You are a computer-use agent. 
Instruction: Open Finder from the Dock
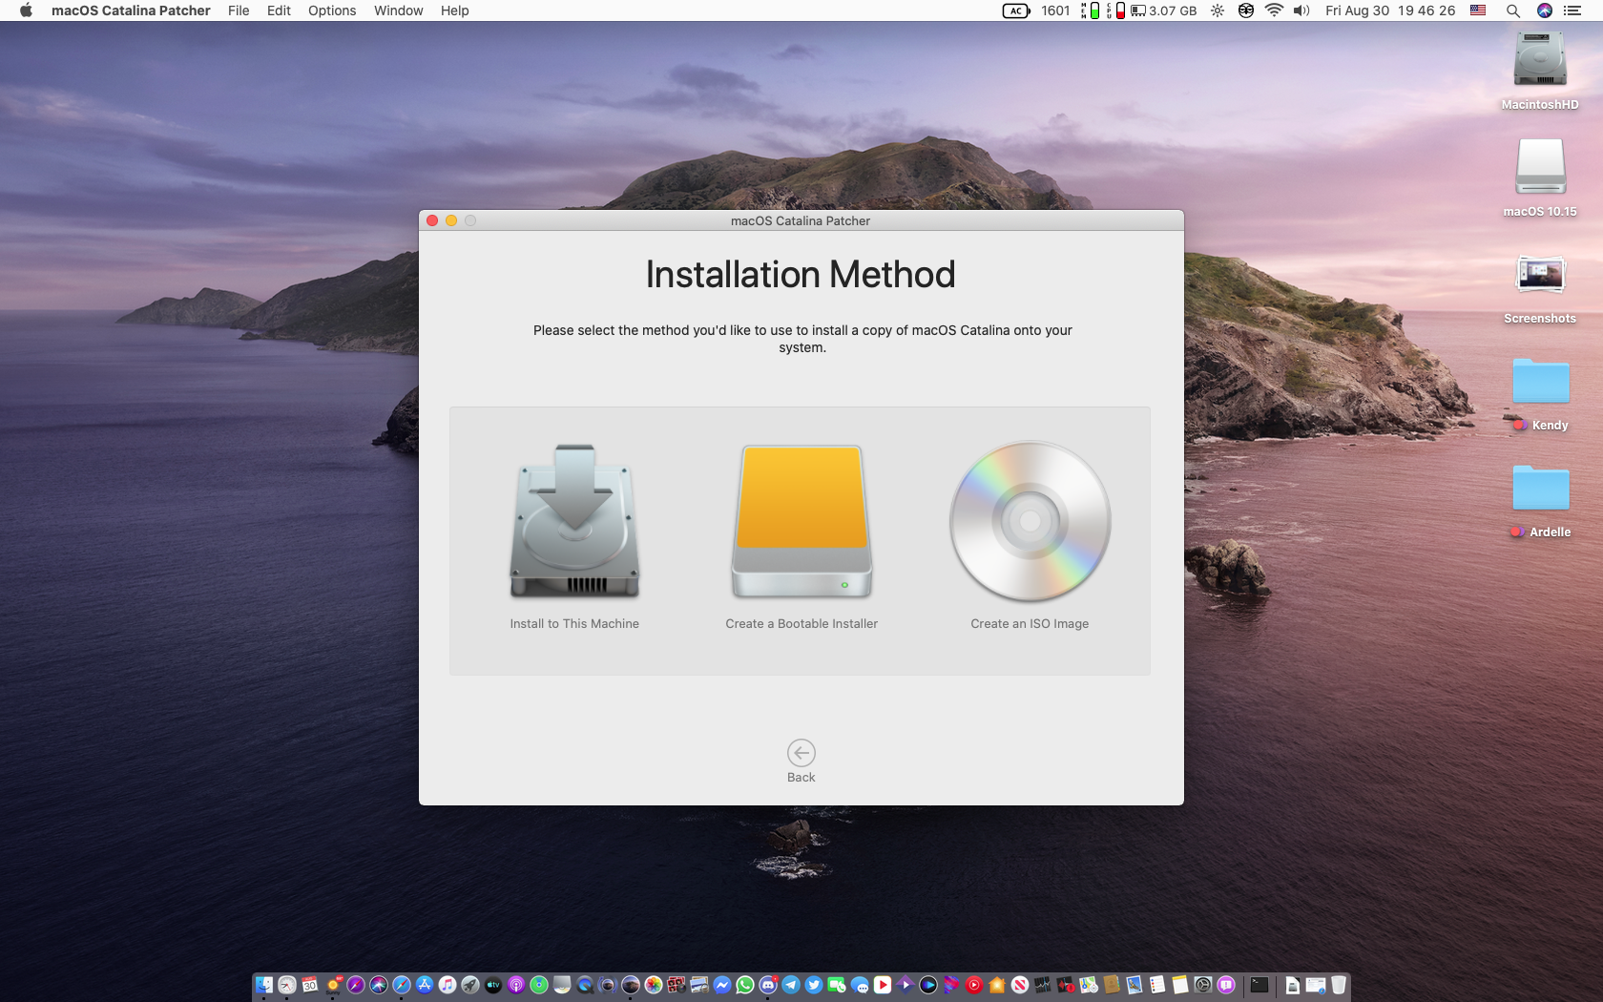point(264,985)
